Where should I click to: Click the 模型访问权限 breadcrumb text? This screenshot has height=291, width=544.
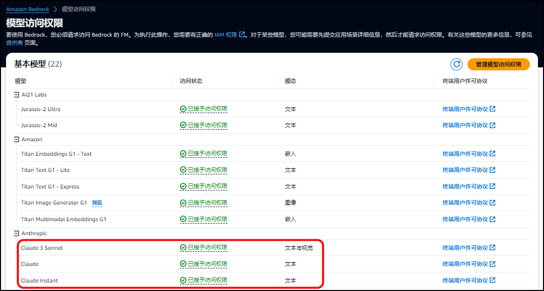[x=79, y=10]
